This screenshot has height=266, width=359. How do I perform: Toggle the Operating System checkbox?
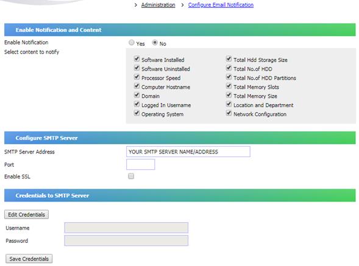[137, 113]
